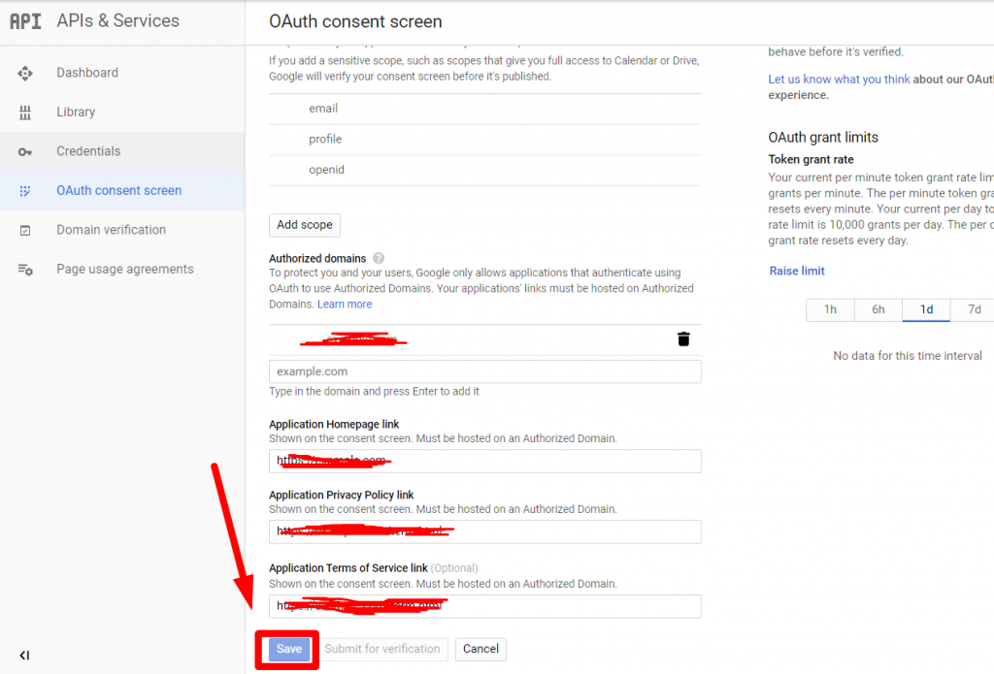Follow Let us know what you think link
Screen dimensions: 994x674
coord(839,80)
